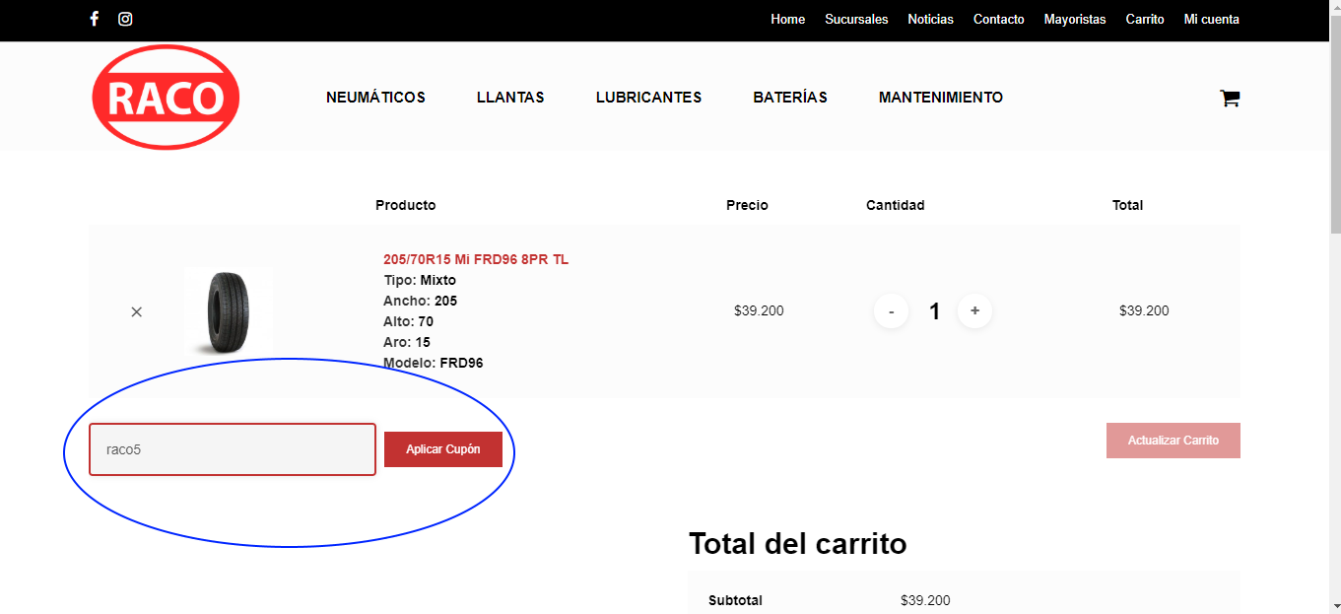Click the Actualizar Carrito button

point(1173,441)
